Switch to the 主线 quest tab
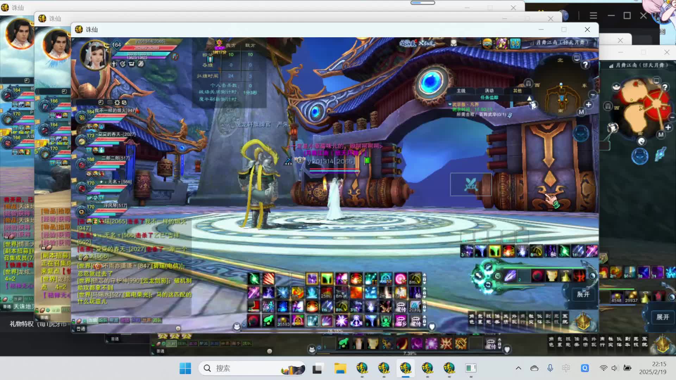 pos(461,91)
